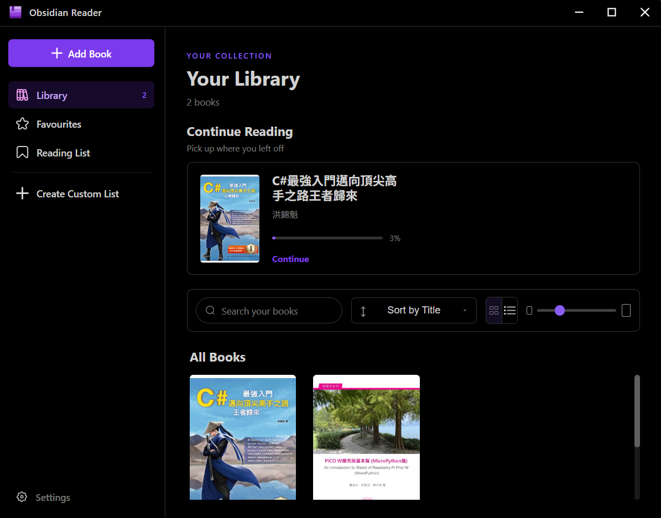
Task: Focus the Search your books field
Action: 269,311
